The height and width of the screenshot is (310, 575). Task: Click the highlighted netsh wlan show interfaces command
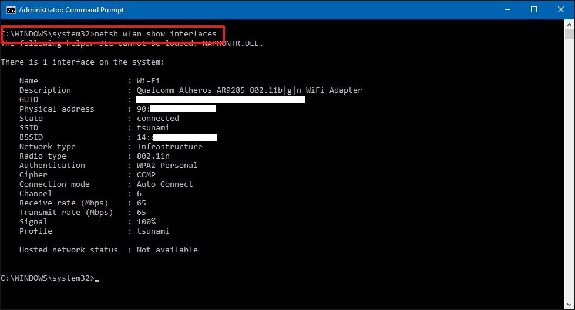point(156,34)
